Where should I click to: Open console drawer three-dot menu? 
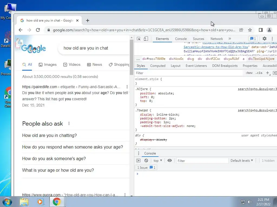[x=138, y=153]
